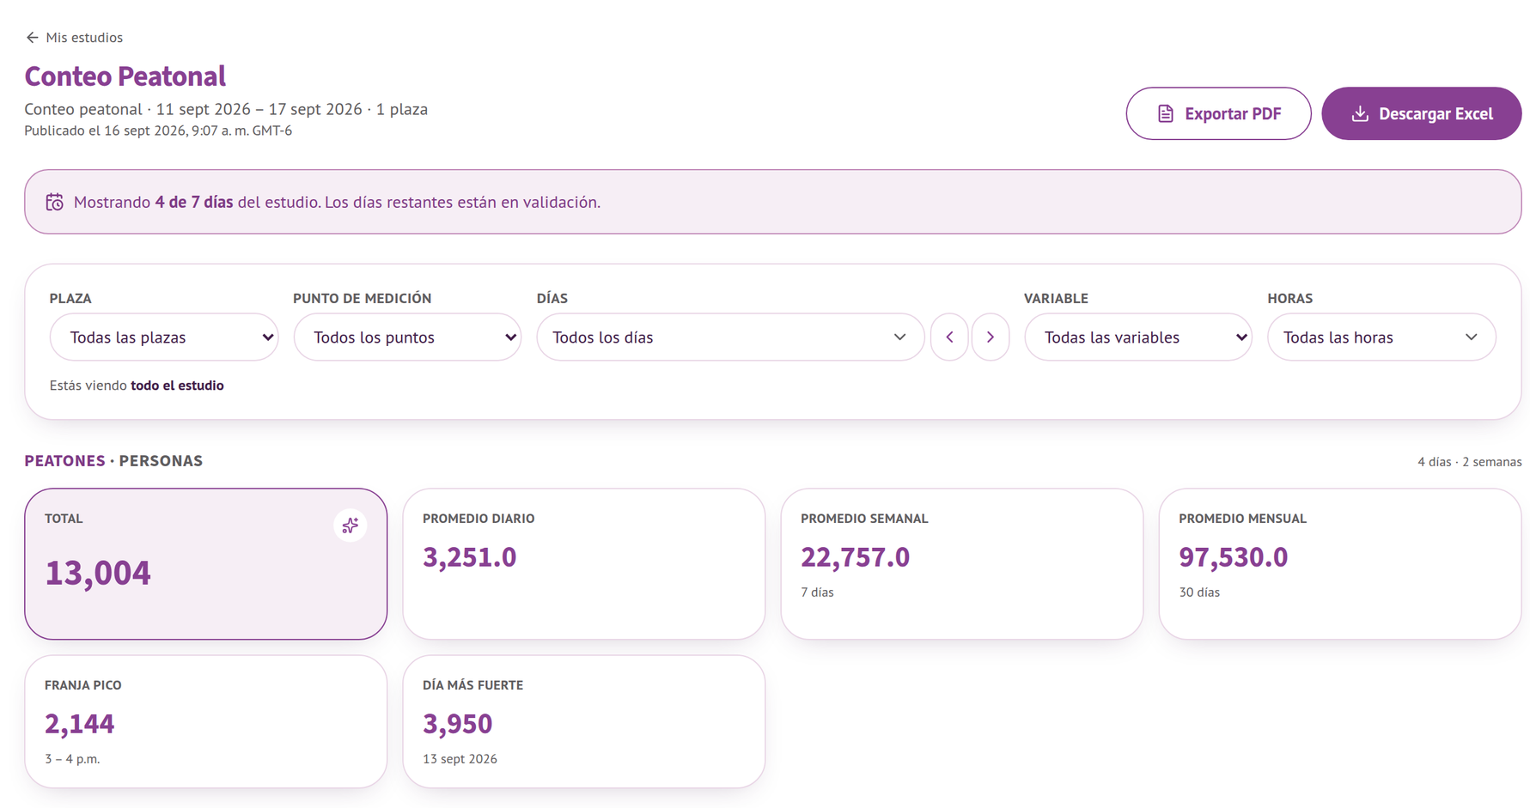Image resolution: width=1530 pixels, height=808 pixels.
Task: Go to the previous day
Action: tap(949, 337)
